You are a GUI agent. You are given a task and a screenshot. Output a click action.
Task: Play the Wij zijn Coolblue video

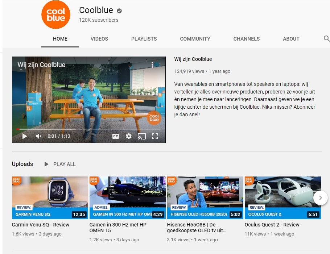click(x=25, y=136)
